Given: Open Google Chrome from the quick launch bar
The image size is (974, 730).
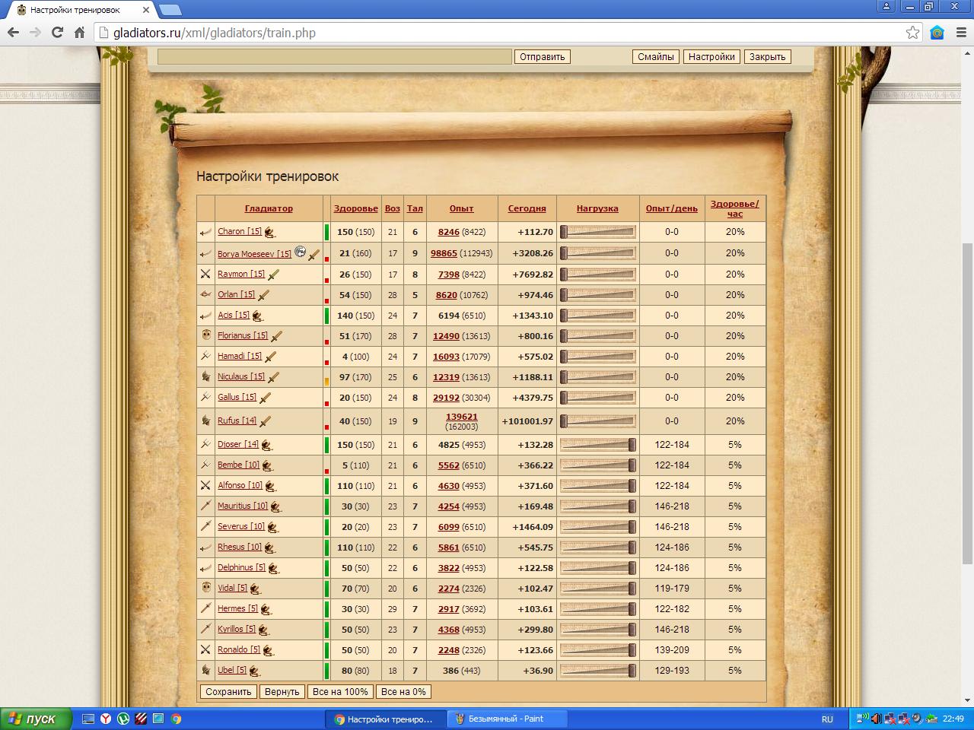Looking at the screenshot, I should (x=176, y=719).
